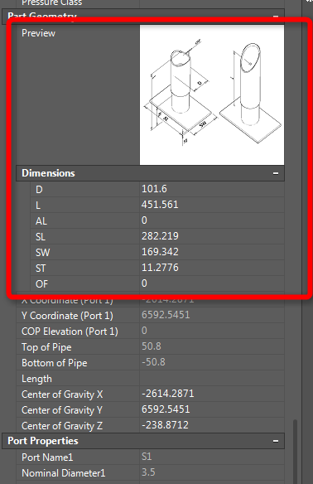Select Center of Gravity X value
This screenshot has height=484, width=313.
pyautogui.click(x=212, y=394)
